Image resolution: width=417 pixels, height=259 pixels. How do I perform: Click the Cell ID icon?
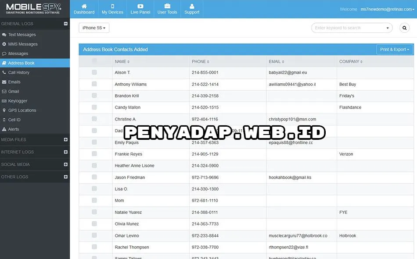pos(4,120)
